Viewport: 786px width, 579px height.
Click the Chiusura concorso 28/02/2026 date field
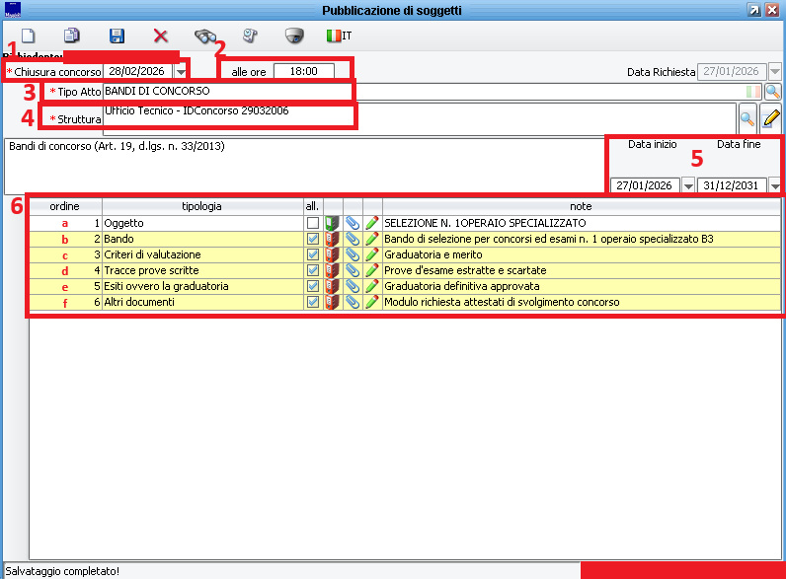click(137, 72)
